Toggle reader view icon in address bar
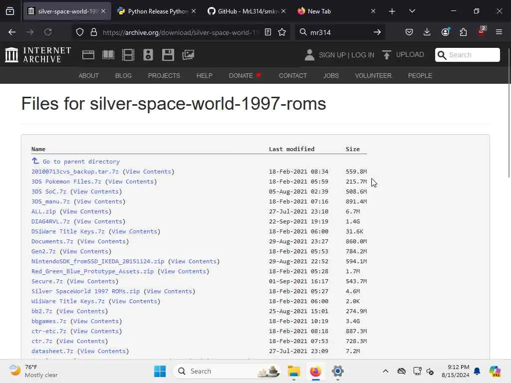The image size is (511, 383). click(268, 32)
